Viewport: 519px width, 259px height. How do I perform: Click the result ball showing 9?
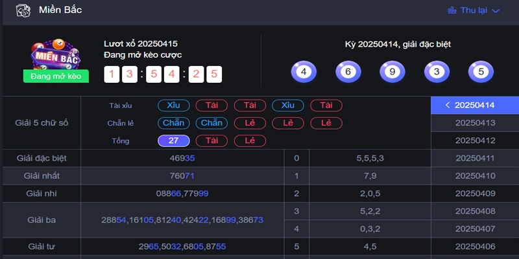[392, 72]
